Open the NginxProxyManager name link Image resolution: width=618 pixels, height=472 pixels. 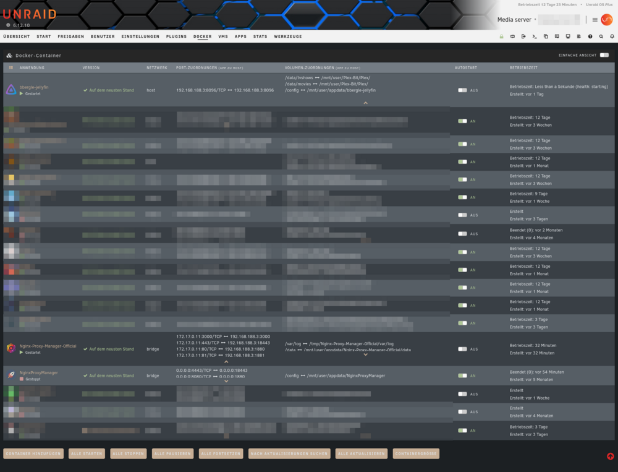(x=38, y=372)
